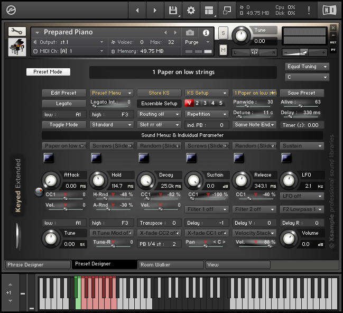The image size is (343, 313).
Task: Open instrument info with the i icon
Action: (x=206, y=33)
